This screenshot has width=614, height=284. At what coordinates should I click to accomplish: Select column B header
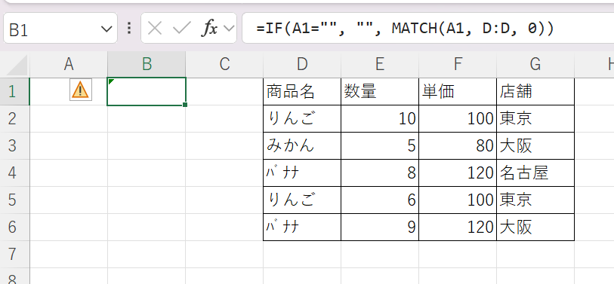pos(147,65)
